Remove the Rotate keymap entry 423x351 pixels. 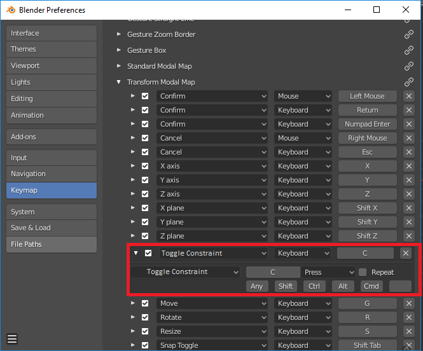coord(409,317)
